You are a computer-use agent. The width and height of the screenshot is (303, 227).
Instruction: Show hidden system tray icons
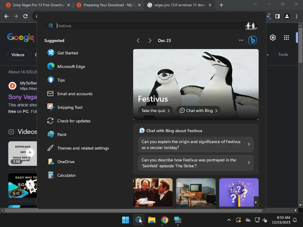click(229, 220)
